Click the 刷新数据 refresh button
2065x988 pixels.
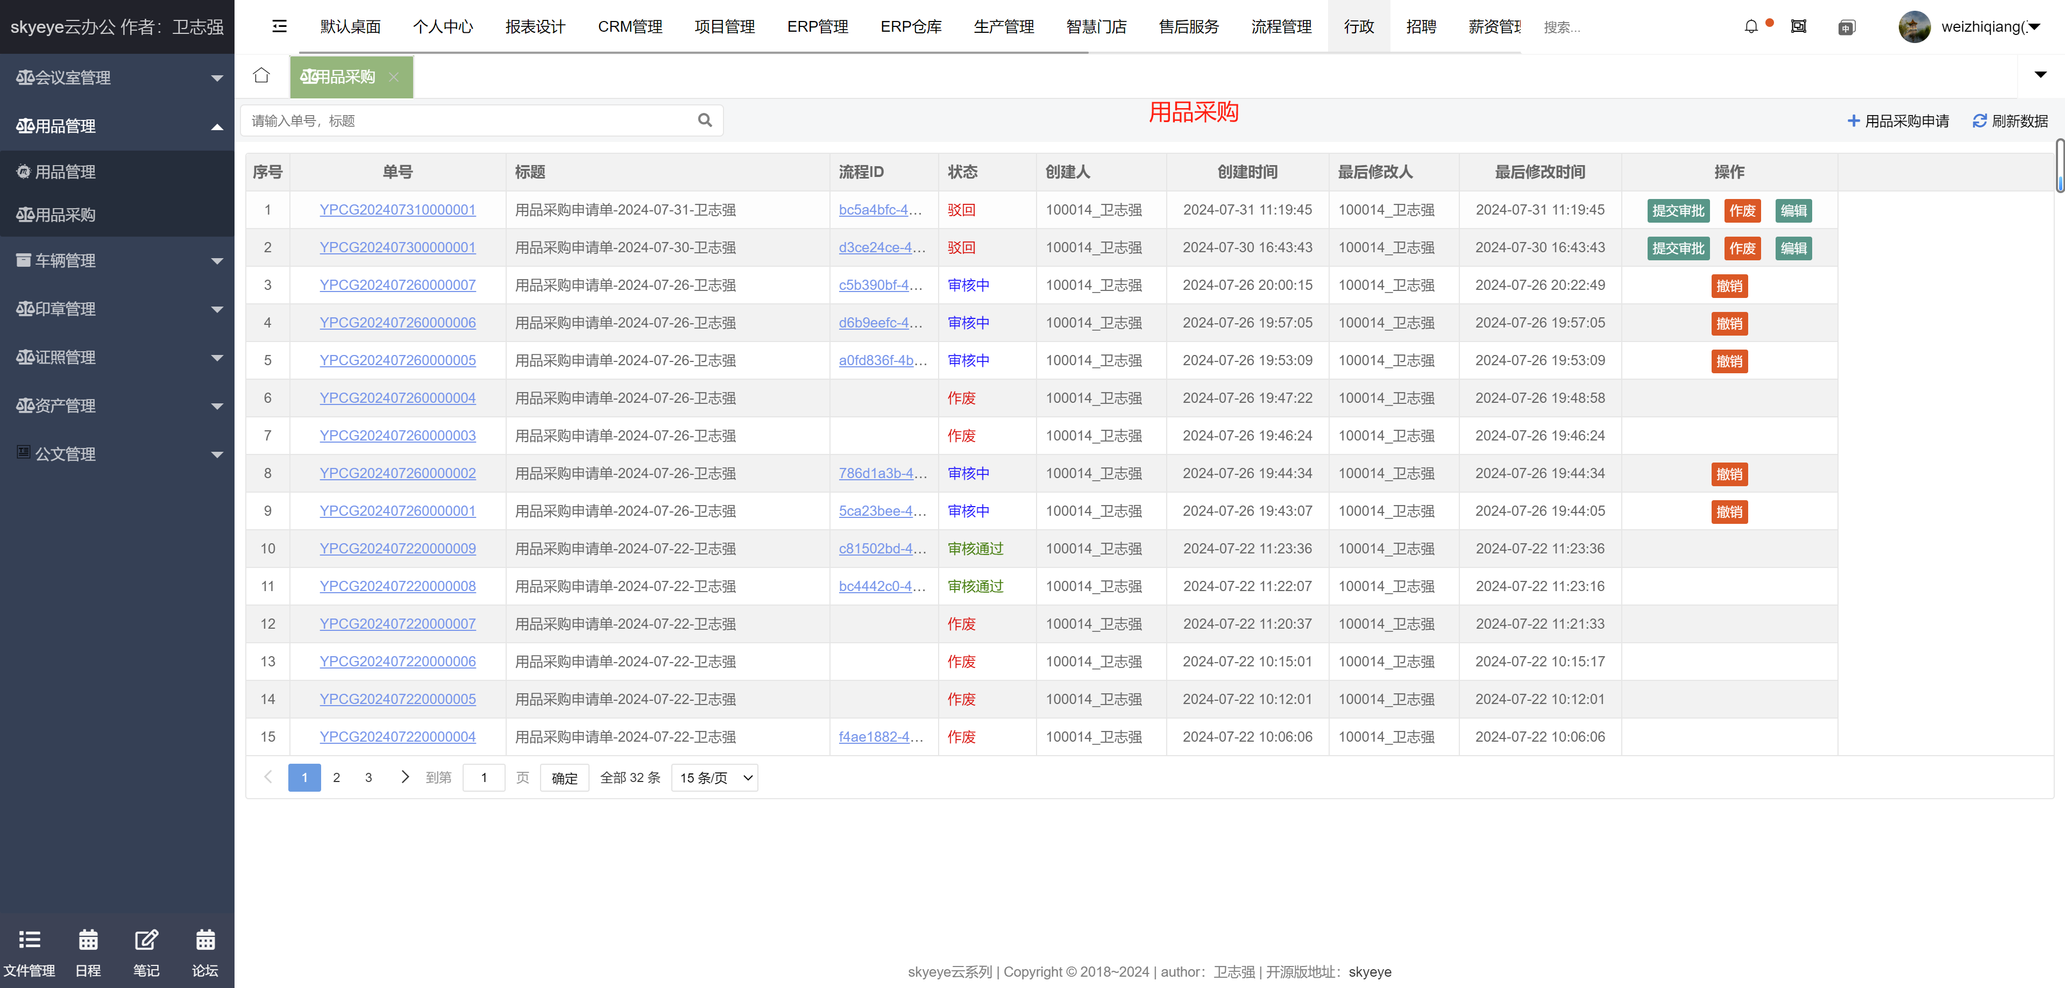pos(2010,121)
